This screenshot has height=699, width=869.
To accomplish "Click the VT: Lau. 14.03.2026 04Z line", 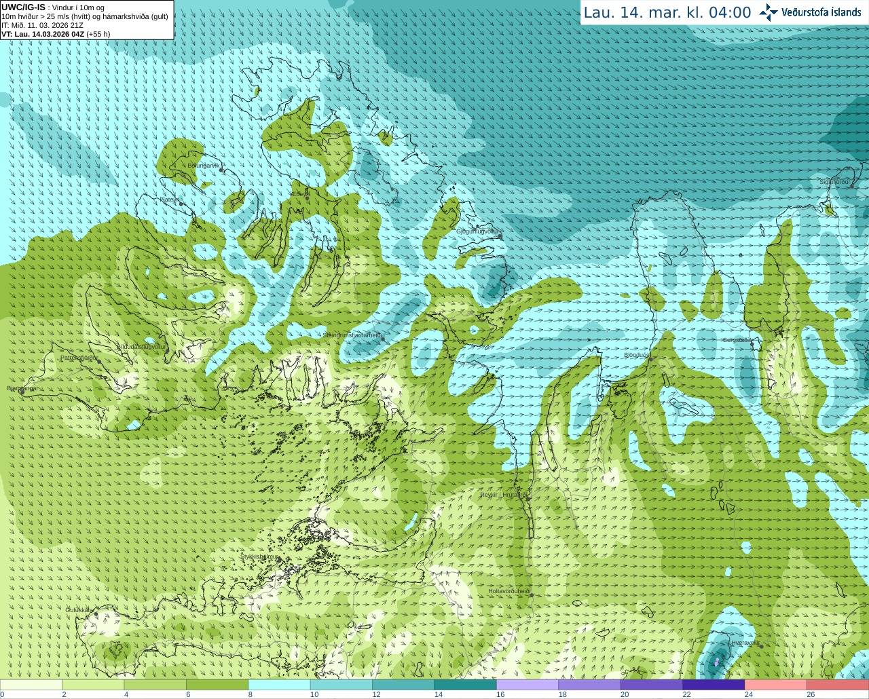I will [x=56, y=34].
